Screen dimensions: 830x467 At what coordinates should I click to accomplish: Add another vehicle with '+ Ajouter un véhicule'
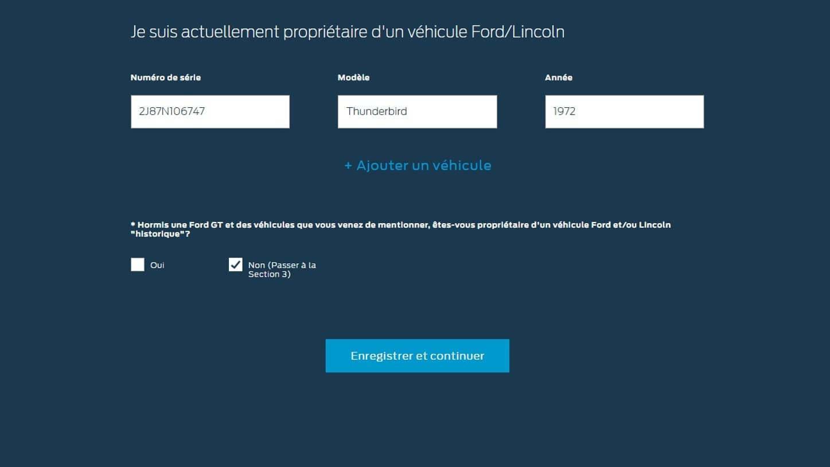[418, 165]
